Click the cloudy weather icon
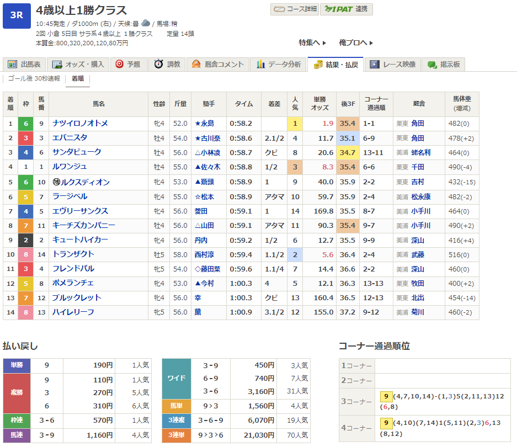Screen dimensions: 517x447 [x=146, y=23]
